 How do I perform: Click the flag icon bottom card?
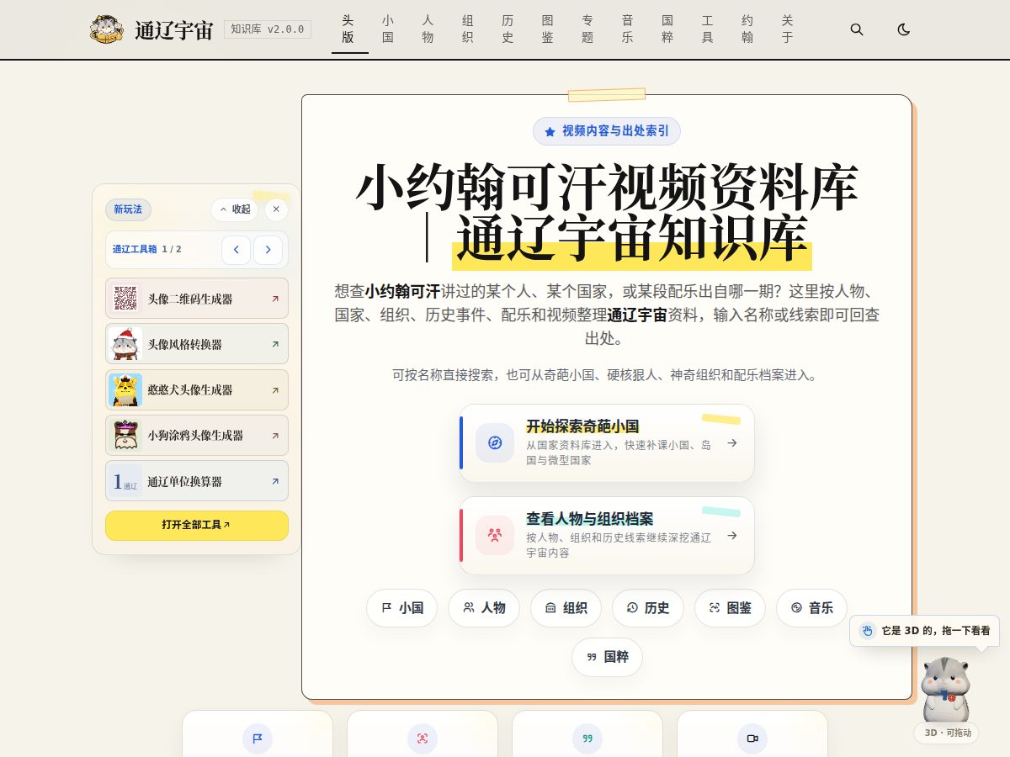[x=258, y=738]
